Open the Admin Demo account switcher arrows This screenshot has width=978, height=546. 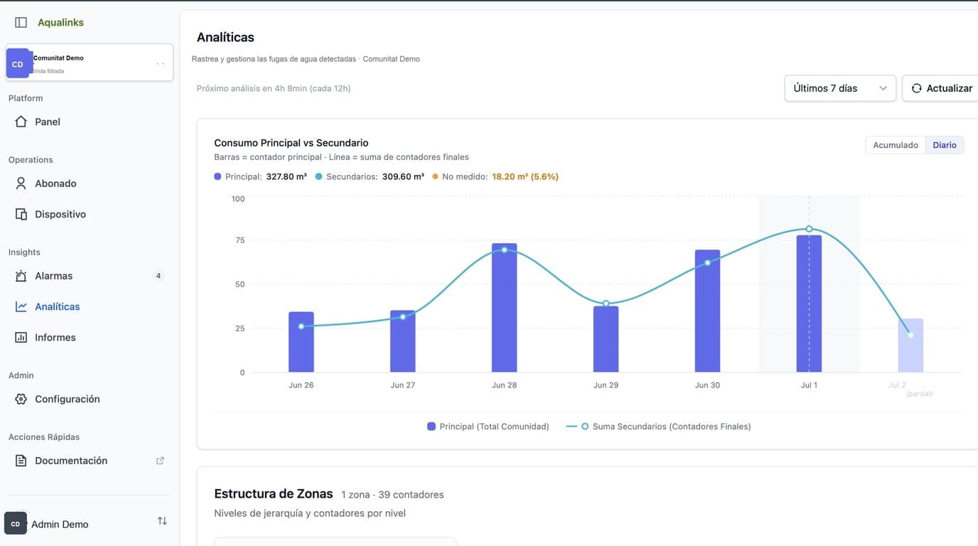(162, 521)
